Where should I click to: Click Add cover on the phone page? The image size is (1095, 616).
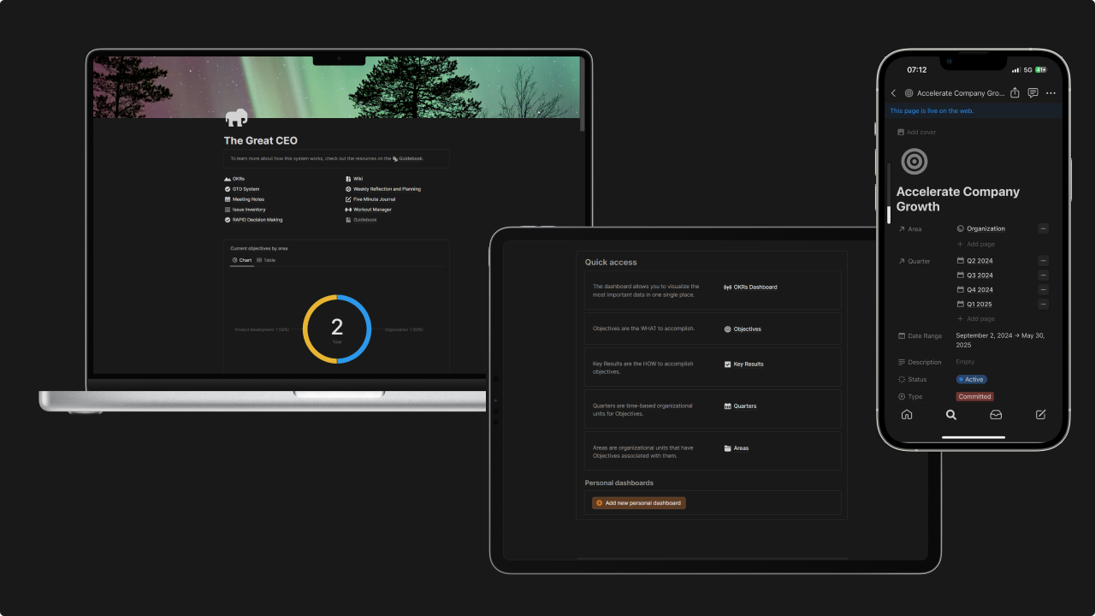point(916,133)
